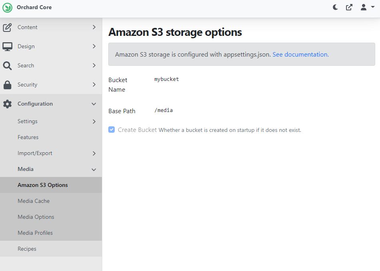Click the Media submenu label
This screenshot has width=380, height=271.
(26, 169)
